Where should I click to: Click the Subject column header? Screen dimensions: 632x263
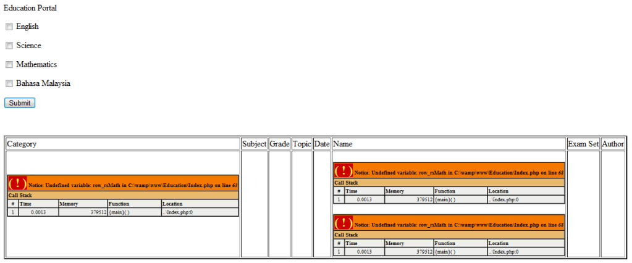254,144
